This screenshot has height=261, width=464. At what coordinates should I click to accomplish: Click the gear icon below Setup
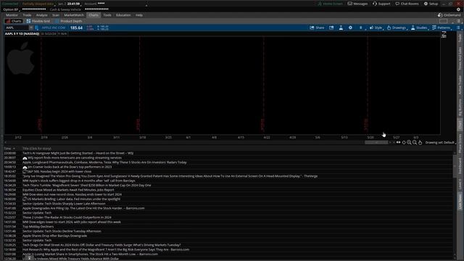point(458,9)
